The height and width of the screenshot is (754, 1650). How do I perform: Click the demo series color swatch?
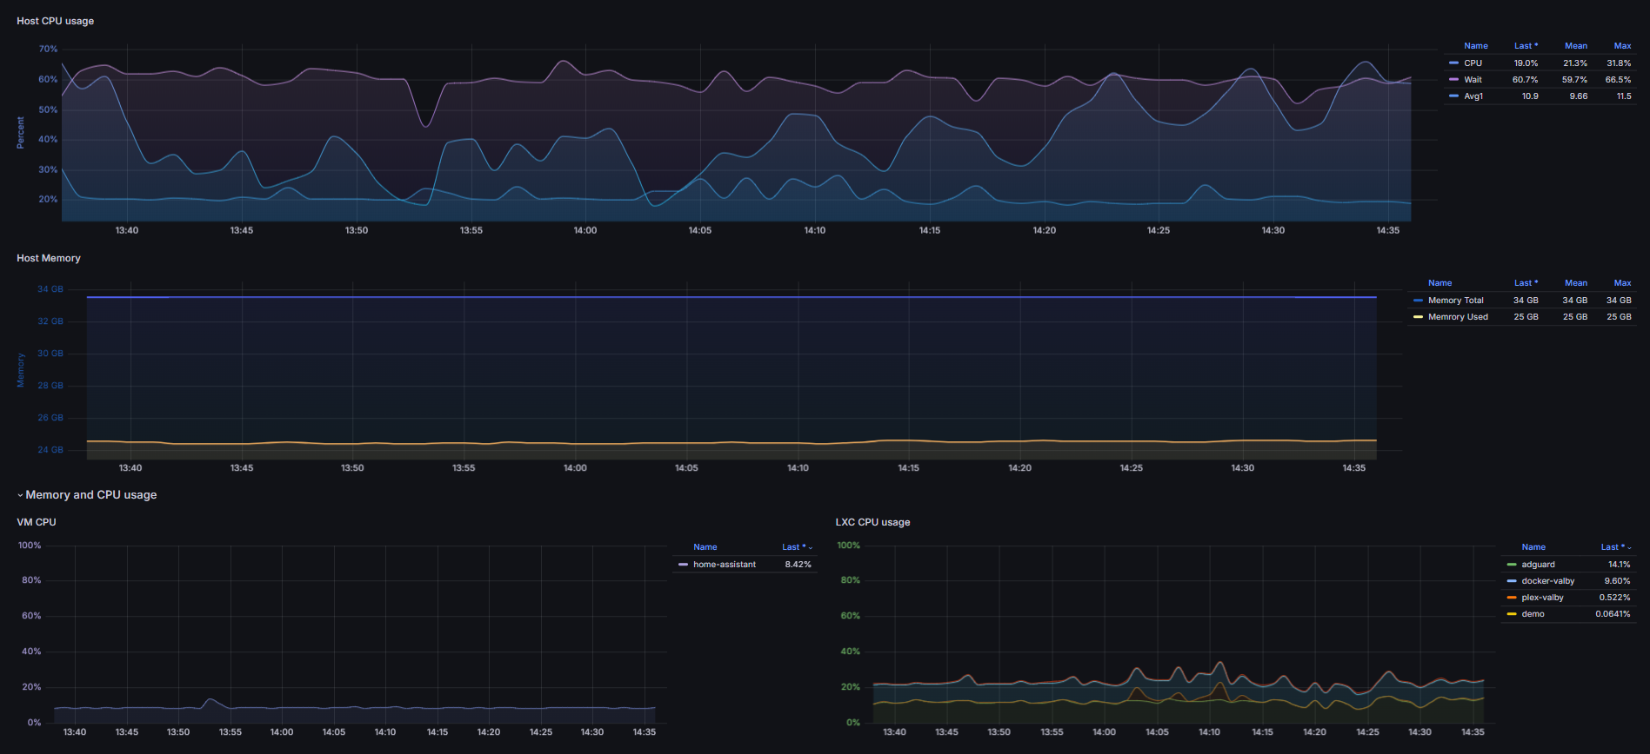point(1512,614)
